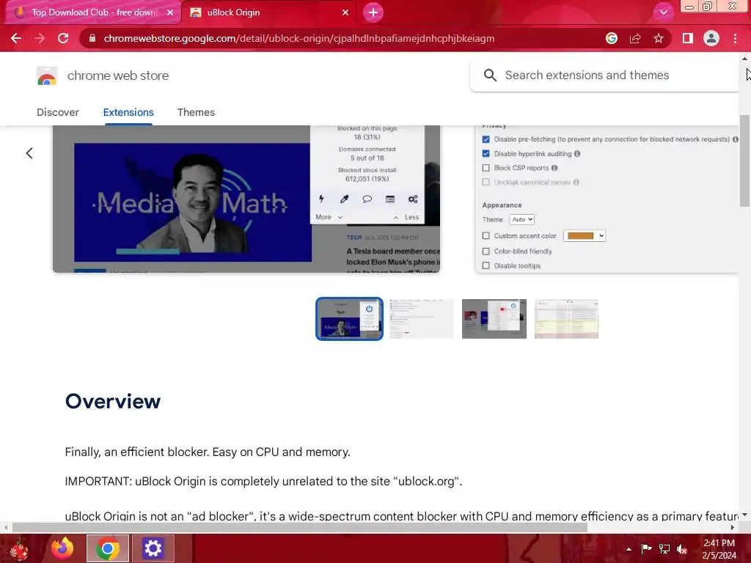Image resolution: width=751 pixels, height=563 pixels.
Task: Open the tab search dropdown arrow
Action: pyautogui.click(x=663, y=12)
